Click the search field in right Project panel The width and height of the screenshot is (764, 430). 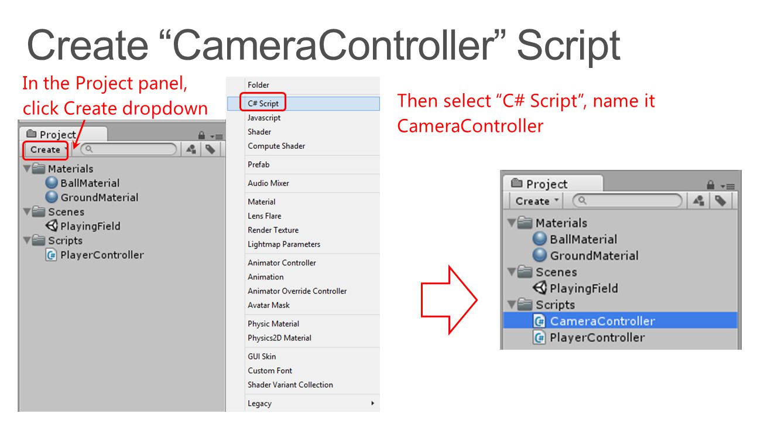(628, 201)
